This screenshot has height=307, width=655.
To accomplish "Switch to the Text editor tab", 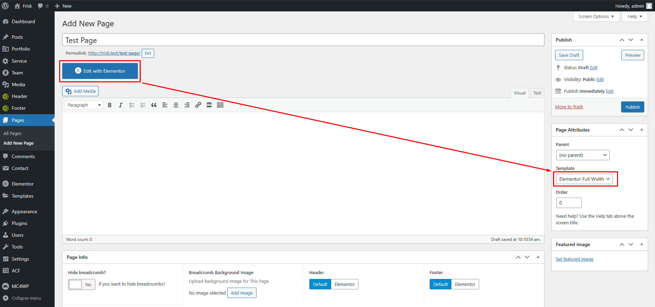I will point(537,93).
